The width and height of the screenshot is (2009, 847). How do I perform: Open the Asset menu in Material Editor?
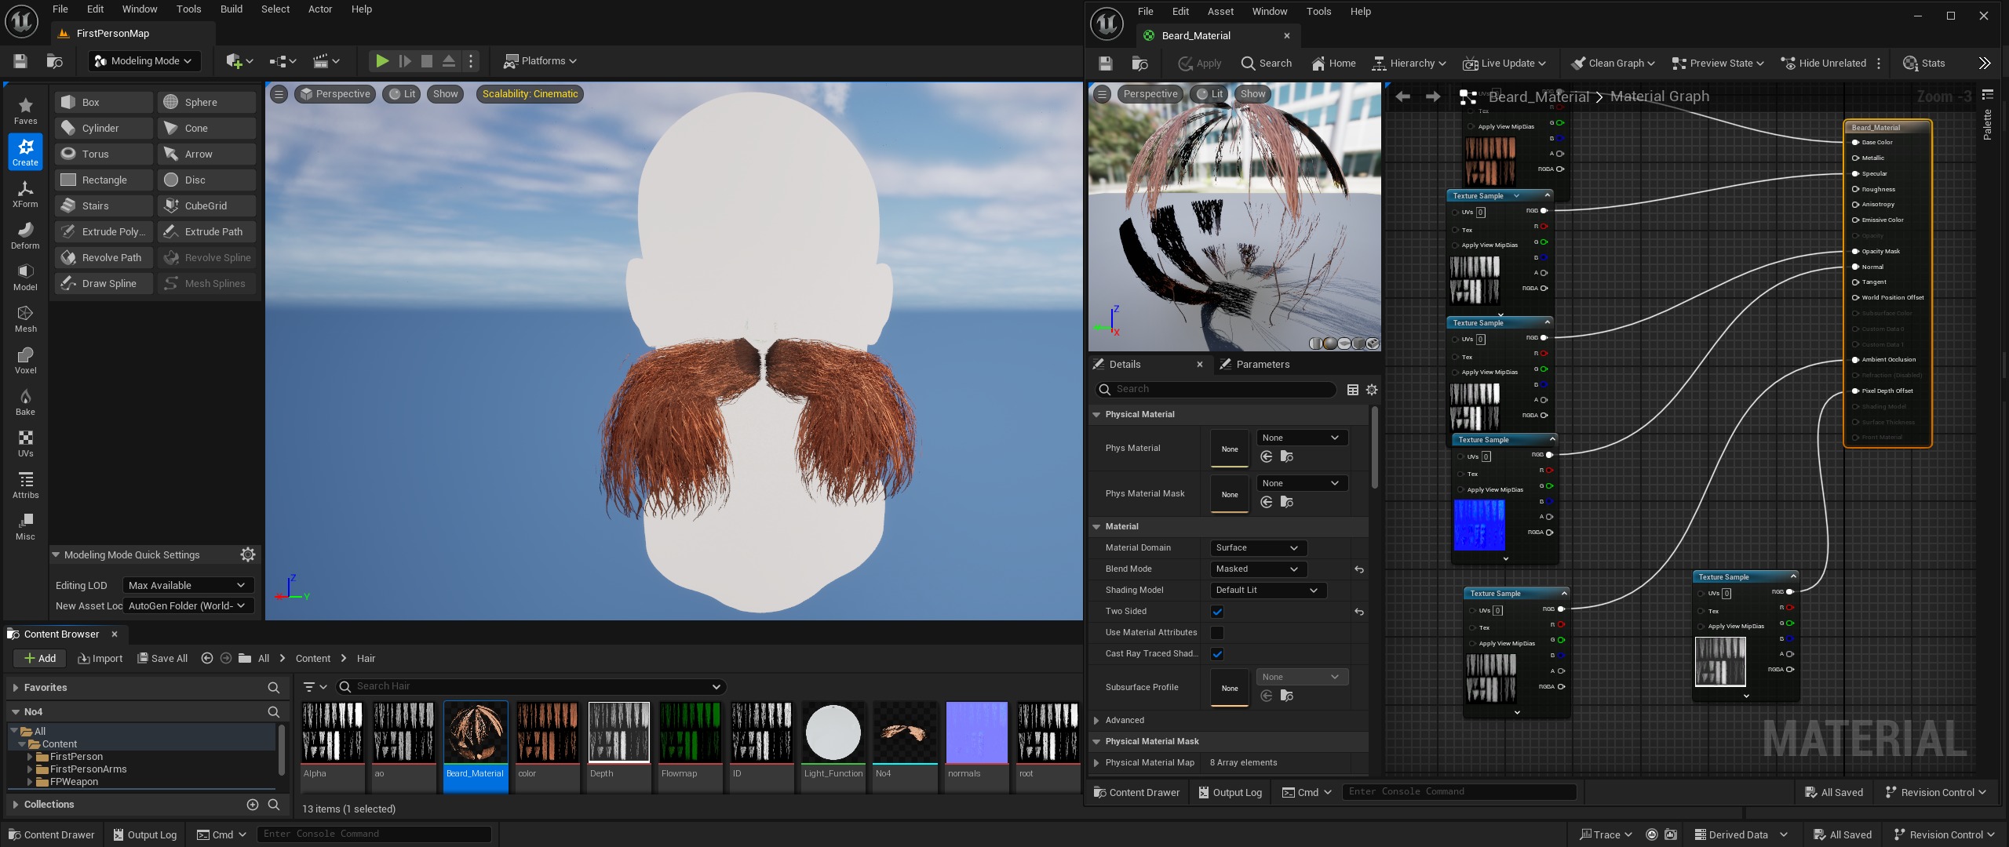coord(1220,11)
